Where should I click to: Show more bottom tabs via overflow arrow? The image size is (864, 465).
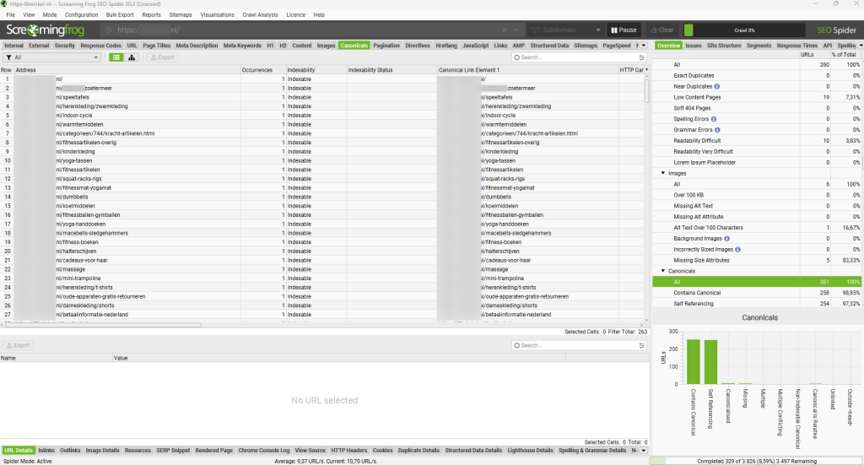[x=643, y=450]
